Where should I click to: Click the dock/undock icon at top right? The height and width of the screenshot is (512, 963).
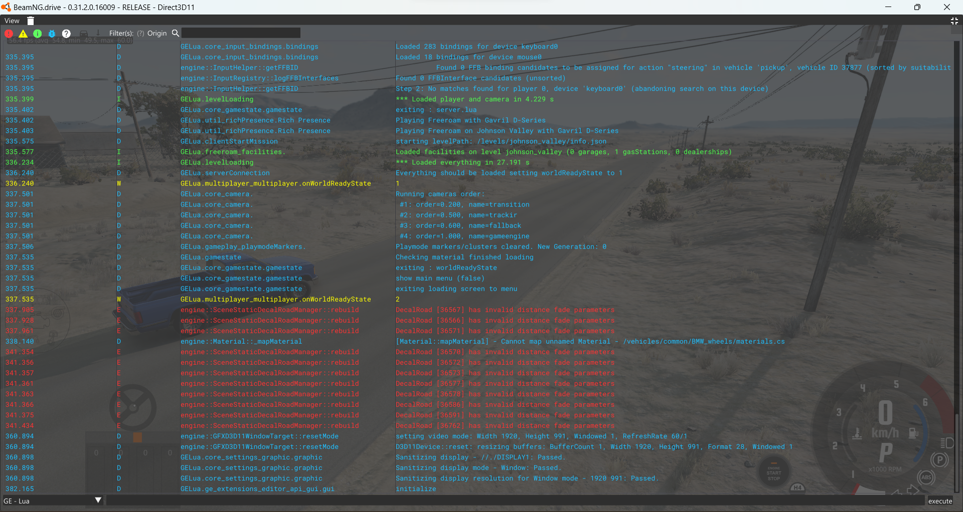click(x=954, y=21)
